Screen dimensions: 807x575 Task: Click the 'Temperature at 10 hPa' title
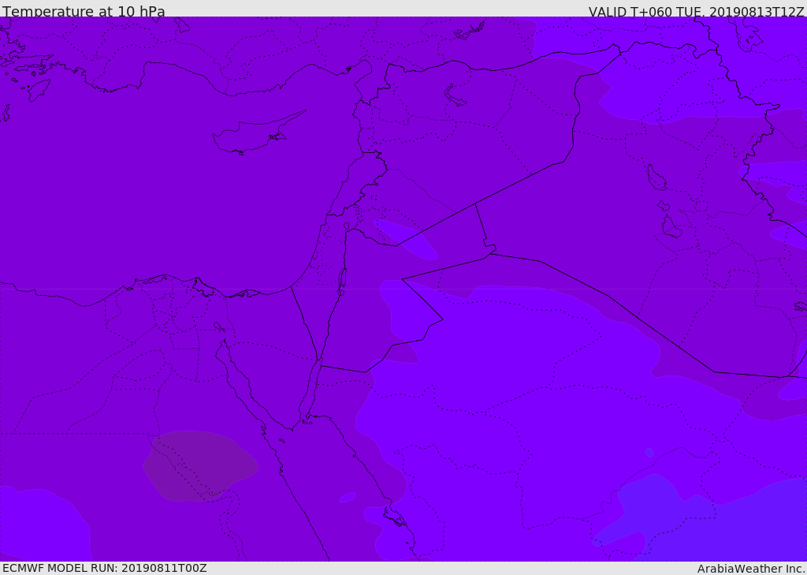point(84,12)
